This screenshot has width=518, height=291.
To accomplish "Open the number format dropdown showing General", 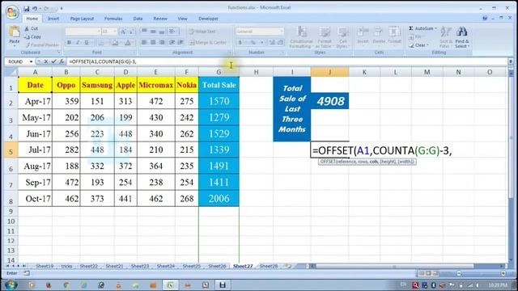I will pos(282,32).
